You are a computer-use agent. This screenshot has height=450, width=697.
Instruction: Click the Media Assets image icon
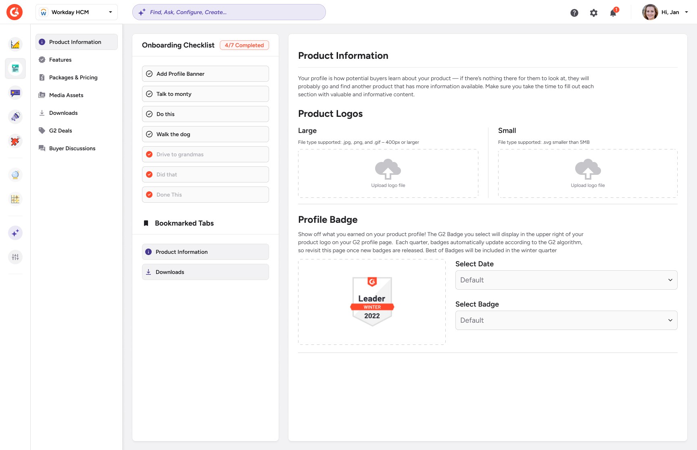click(42, 95)
